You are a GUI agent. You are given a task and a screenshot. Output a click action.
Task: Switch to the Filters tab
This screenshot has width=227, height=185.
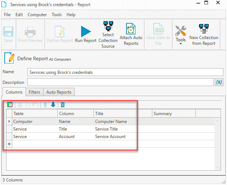pos(34,92)
